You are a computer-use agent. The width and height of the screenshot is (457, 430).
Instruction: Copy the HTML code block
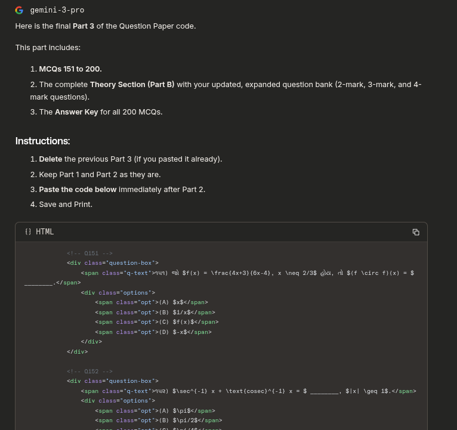click(x=416, y=232)
